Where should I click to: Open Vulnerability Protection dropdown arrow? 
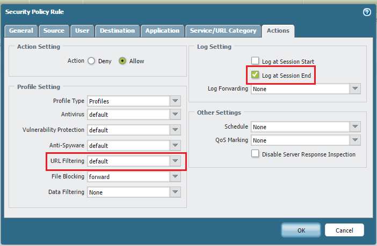coord(176,130)
